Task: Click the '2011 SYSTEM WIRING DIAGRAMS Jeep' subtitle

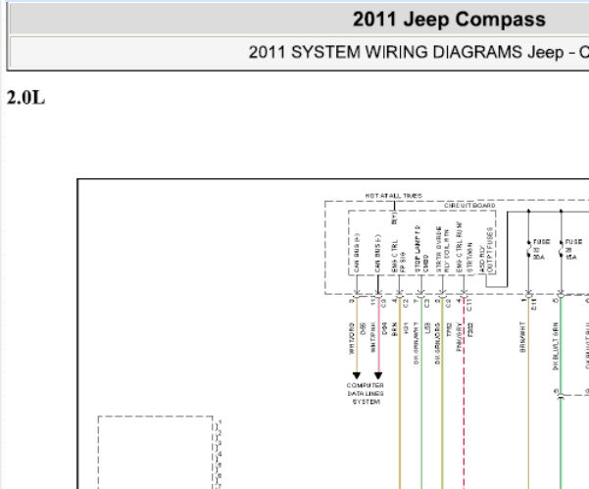Action: click(x=406, y=52)
